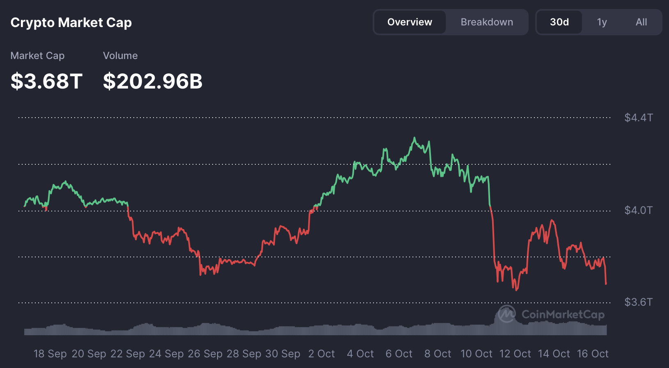The image size is (669, 368).
Task: Click the 10 Oct date marker
Action: click(x=476, y=354)
